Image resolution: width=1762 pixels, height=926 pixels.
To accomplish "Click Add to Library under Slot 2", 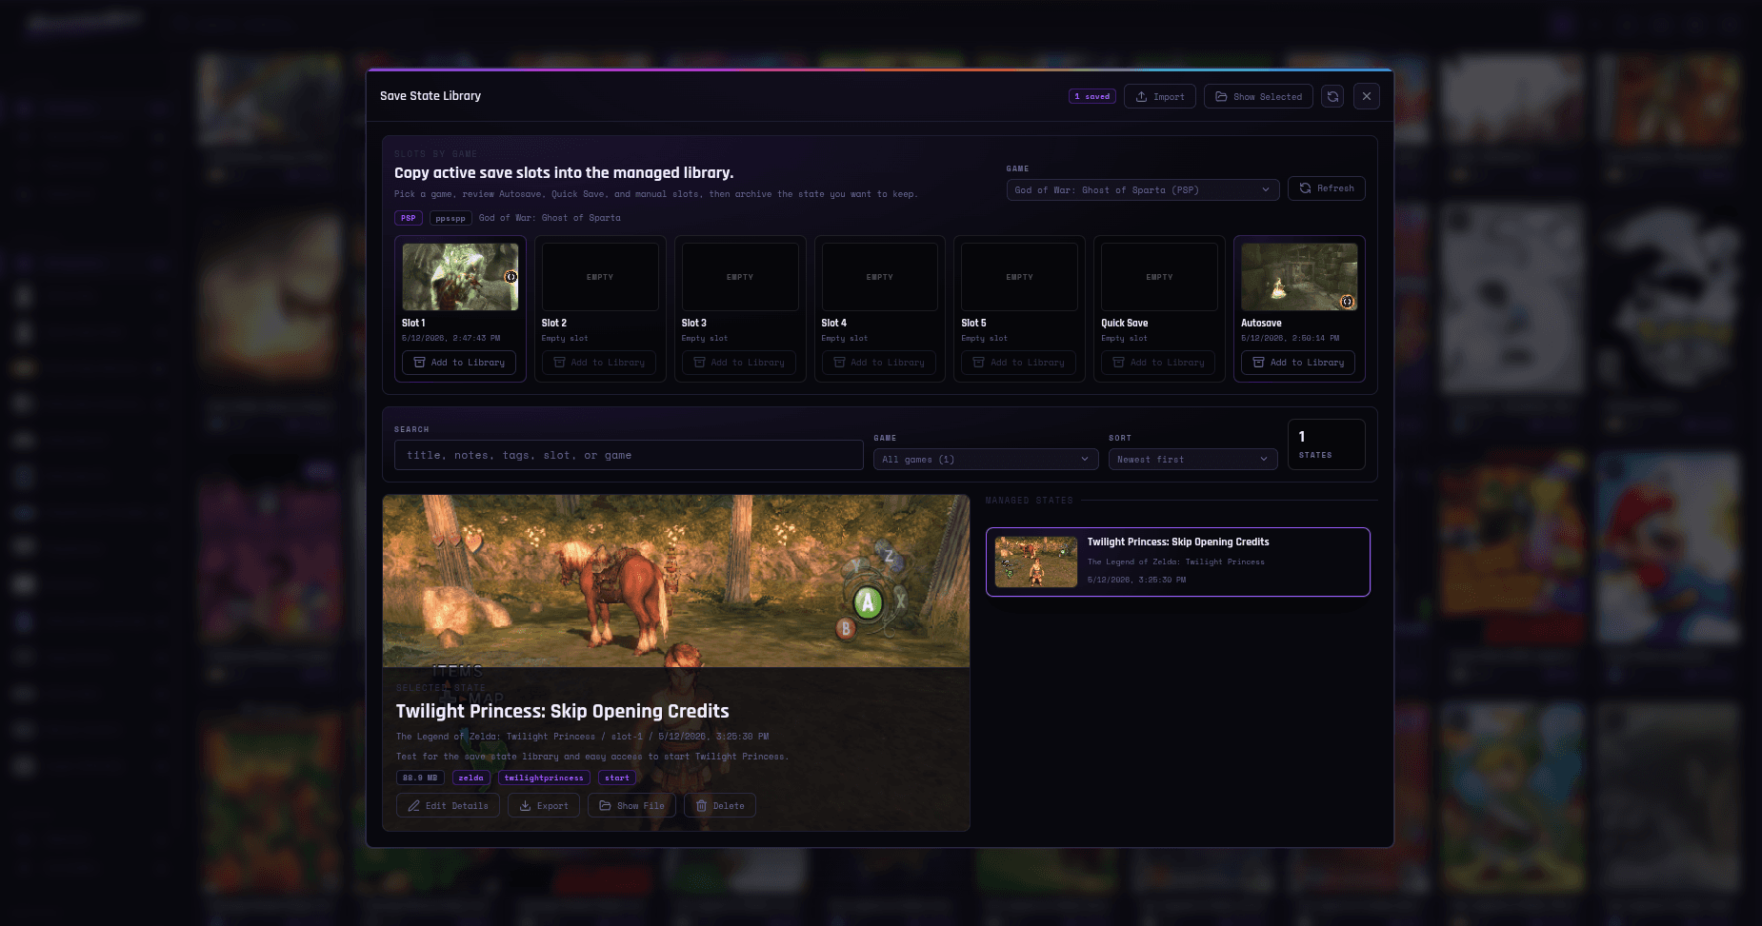I will coord(599,363).
